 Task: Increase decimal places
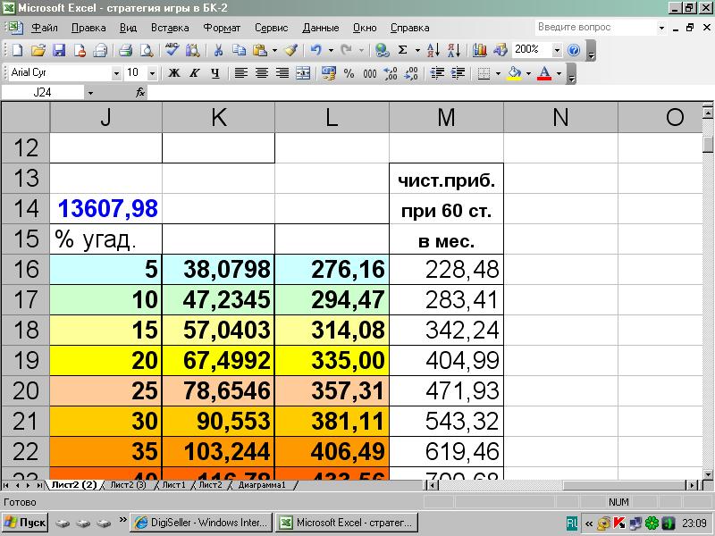[x=391, y=73]
